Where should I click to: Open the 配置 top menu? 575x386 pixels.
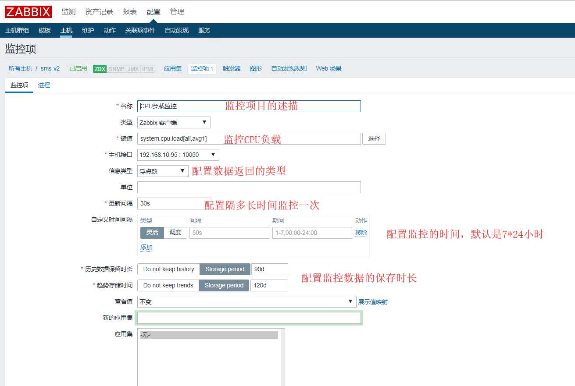coord(154,12)
